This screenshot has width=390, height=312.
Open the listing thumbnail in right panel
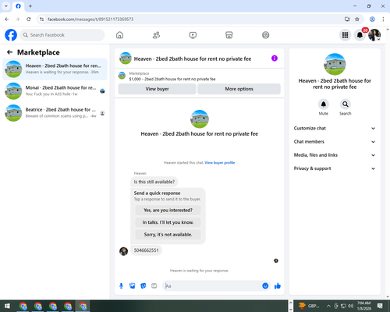point(335,64)
